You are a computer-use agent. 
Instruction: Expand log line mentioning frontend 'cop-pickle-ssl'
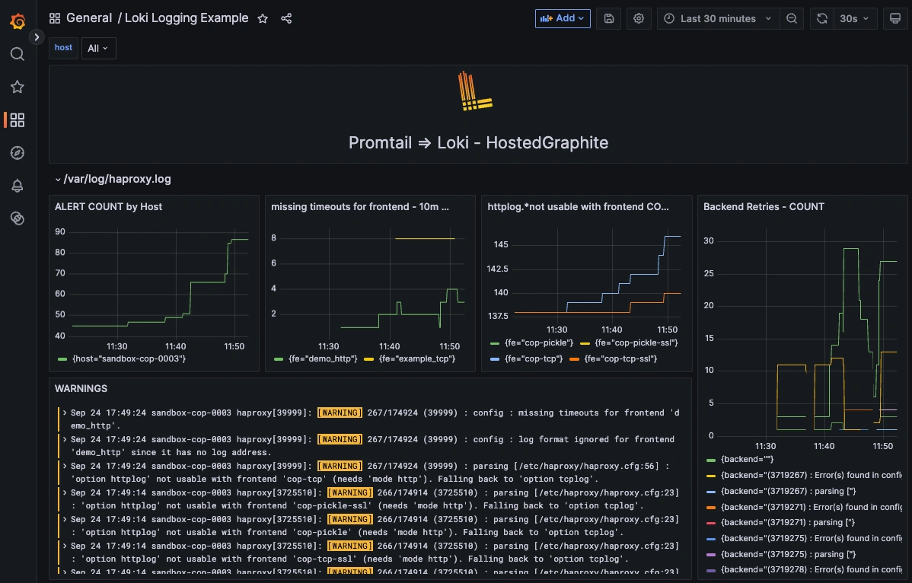[x=65, y=493]
